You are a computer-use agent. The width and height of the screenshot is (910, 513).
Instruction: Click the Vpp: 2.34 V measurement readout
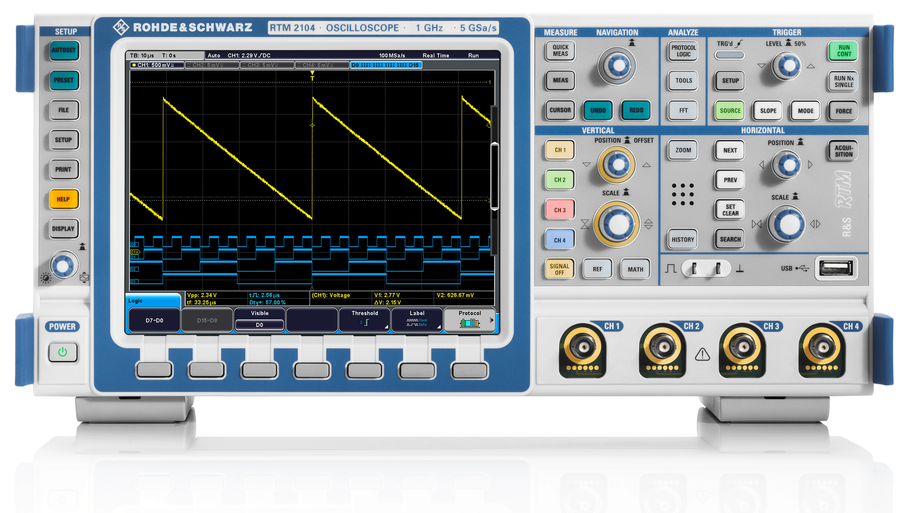click(x=202, y=295)
